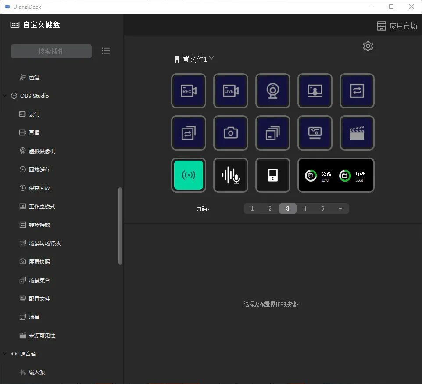
Task: Select the clapperboard source visibility key
Action: point(357,133)
